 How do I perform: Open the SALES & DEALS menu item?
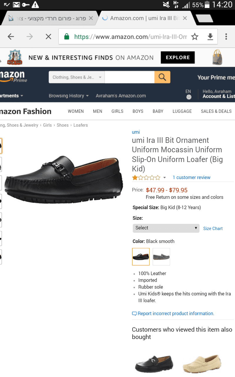point(216,111)
